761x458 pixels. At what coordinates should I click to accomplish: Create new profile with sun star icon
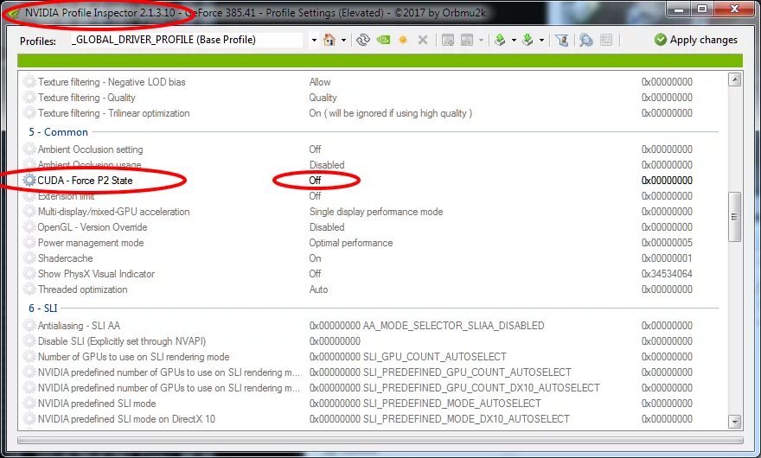[403, 40]
